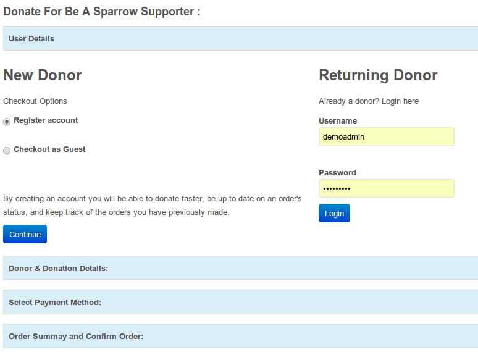Screen dimensions: 478x352
Task: Click the 'Already a donor? Login here' text
Action: click(369, 101)
